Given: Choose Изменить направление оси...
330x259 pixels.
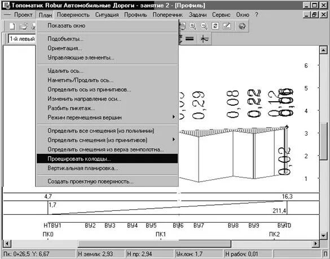Looking at the screenshot, I should click(x=107, y=99).
